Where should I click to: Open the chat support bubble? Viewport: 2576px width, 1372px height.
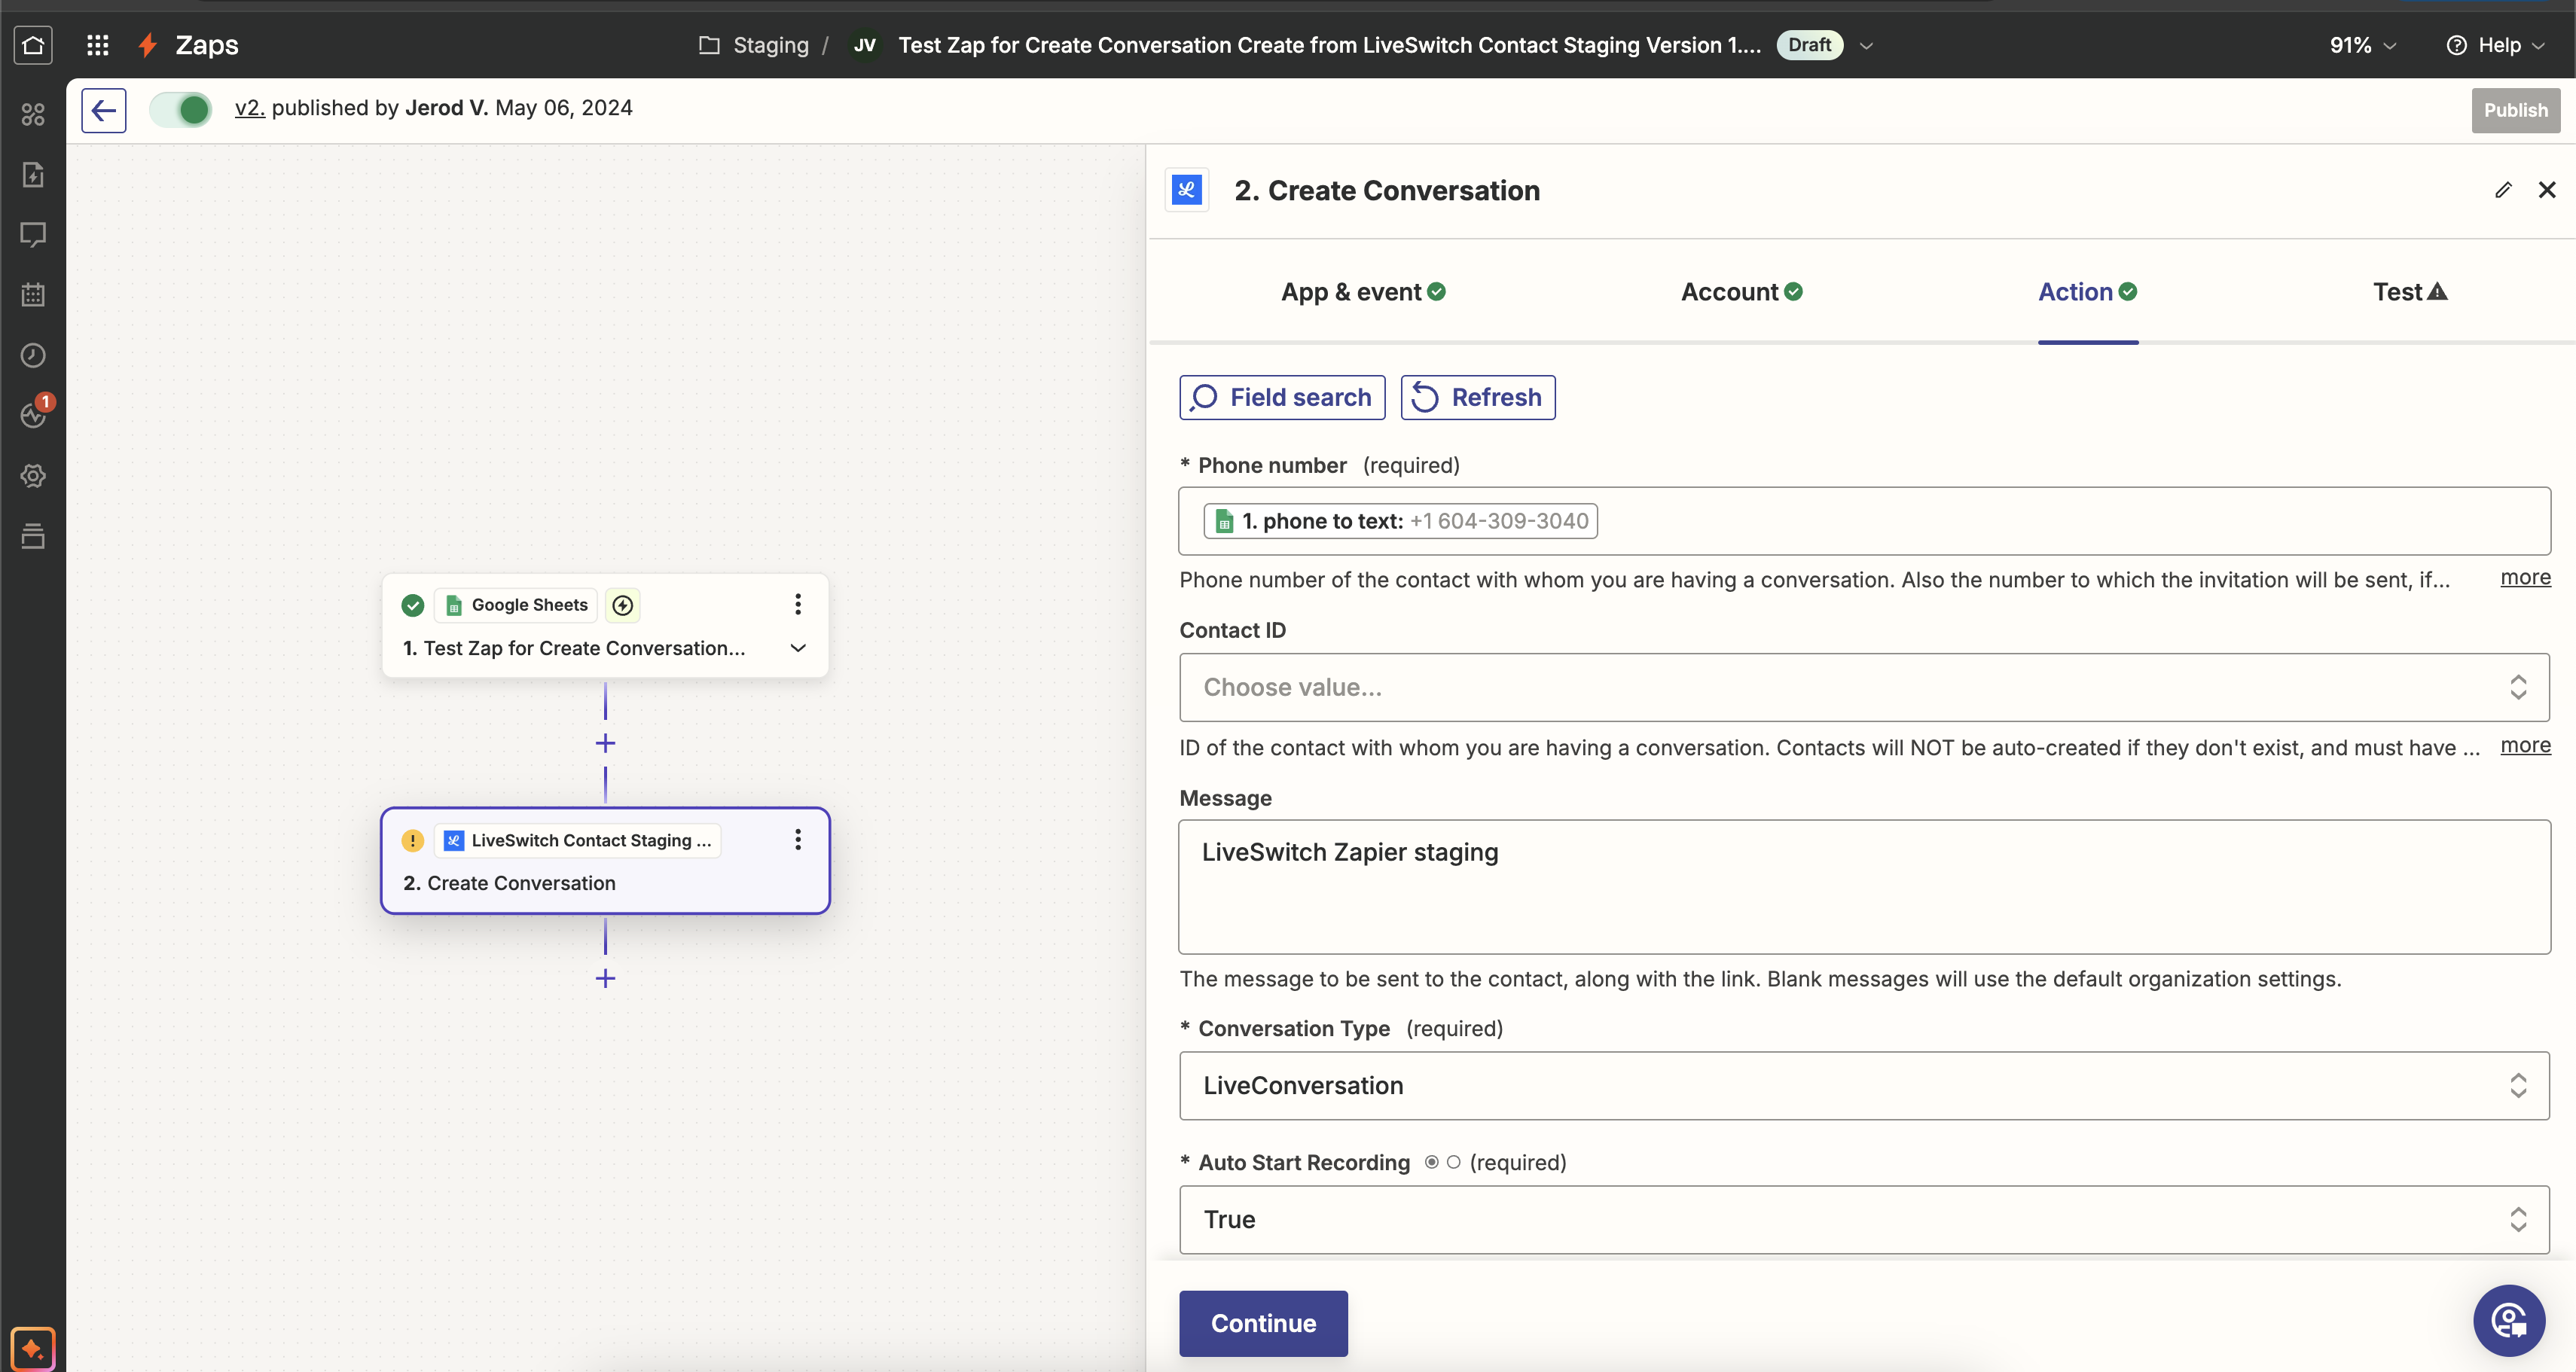coord(2509,1321)
